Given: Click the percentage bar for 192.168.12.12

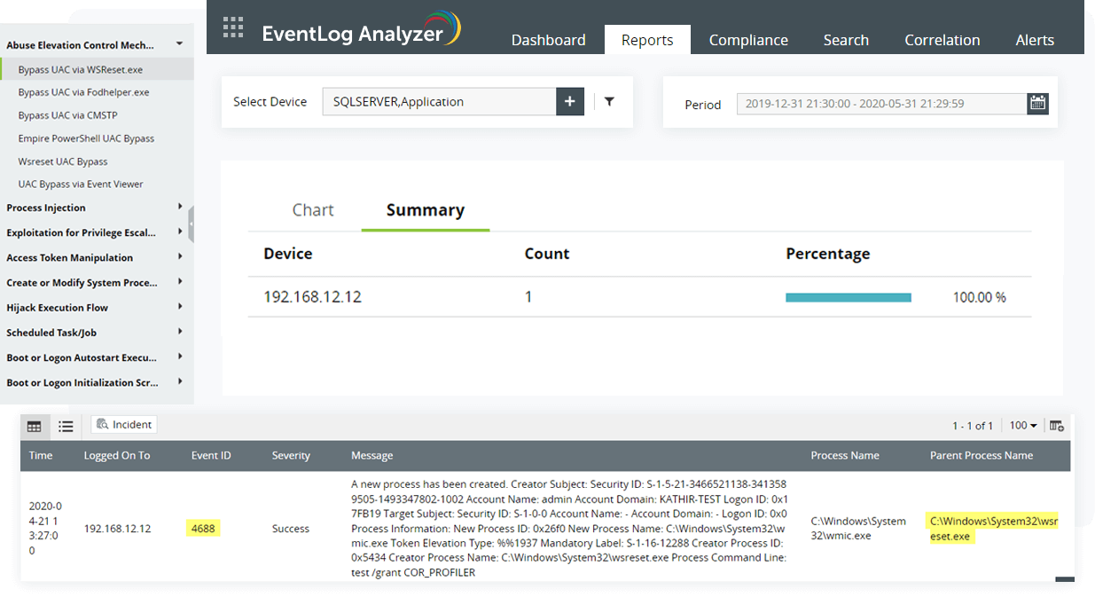Looking at the screenshot, I should coord(849,298).
